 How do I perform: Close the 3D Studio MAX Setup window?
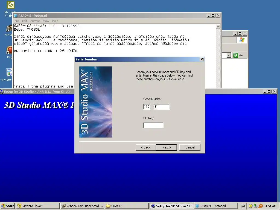coord(275,91)
